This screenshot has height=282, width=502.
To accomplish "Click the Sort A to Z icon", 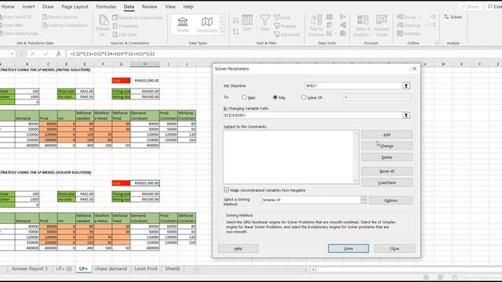I will click(x=235, y=20).
